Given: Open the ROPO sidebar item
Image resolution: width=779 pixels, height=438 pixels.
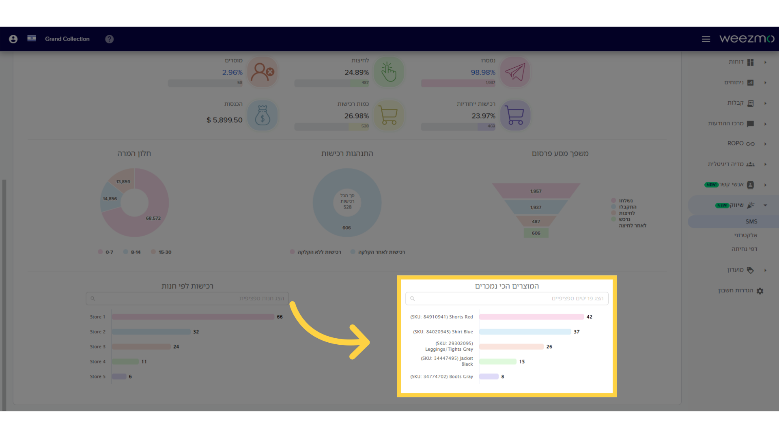Looking at the screenshot, I should coord(735,143).
